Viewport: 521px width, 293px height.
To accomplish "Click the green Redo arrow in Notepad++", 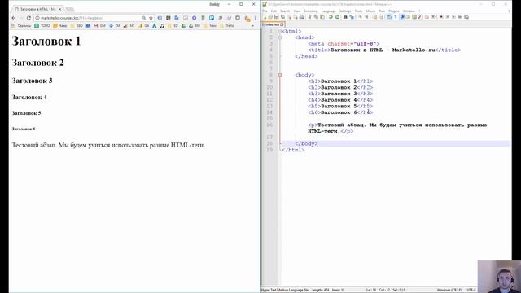I will pos(337,16).
